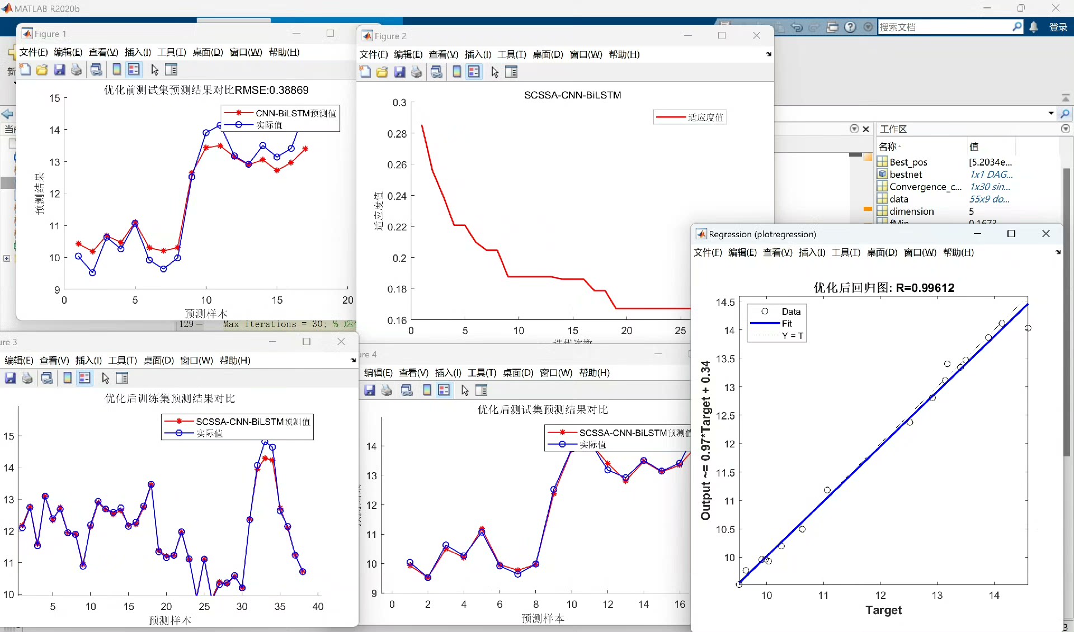
Task: Open current folder address dropdown arrow
Action: pos(1051,114)
